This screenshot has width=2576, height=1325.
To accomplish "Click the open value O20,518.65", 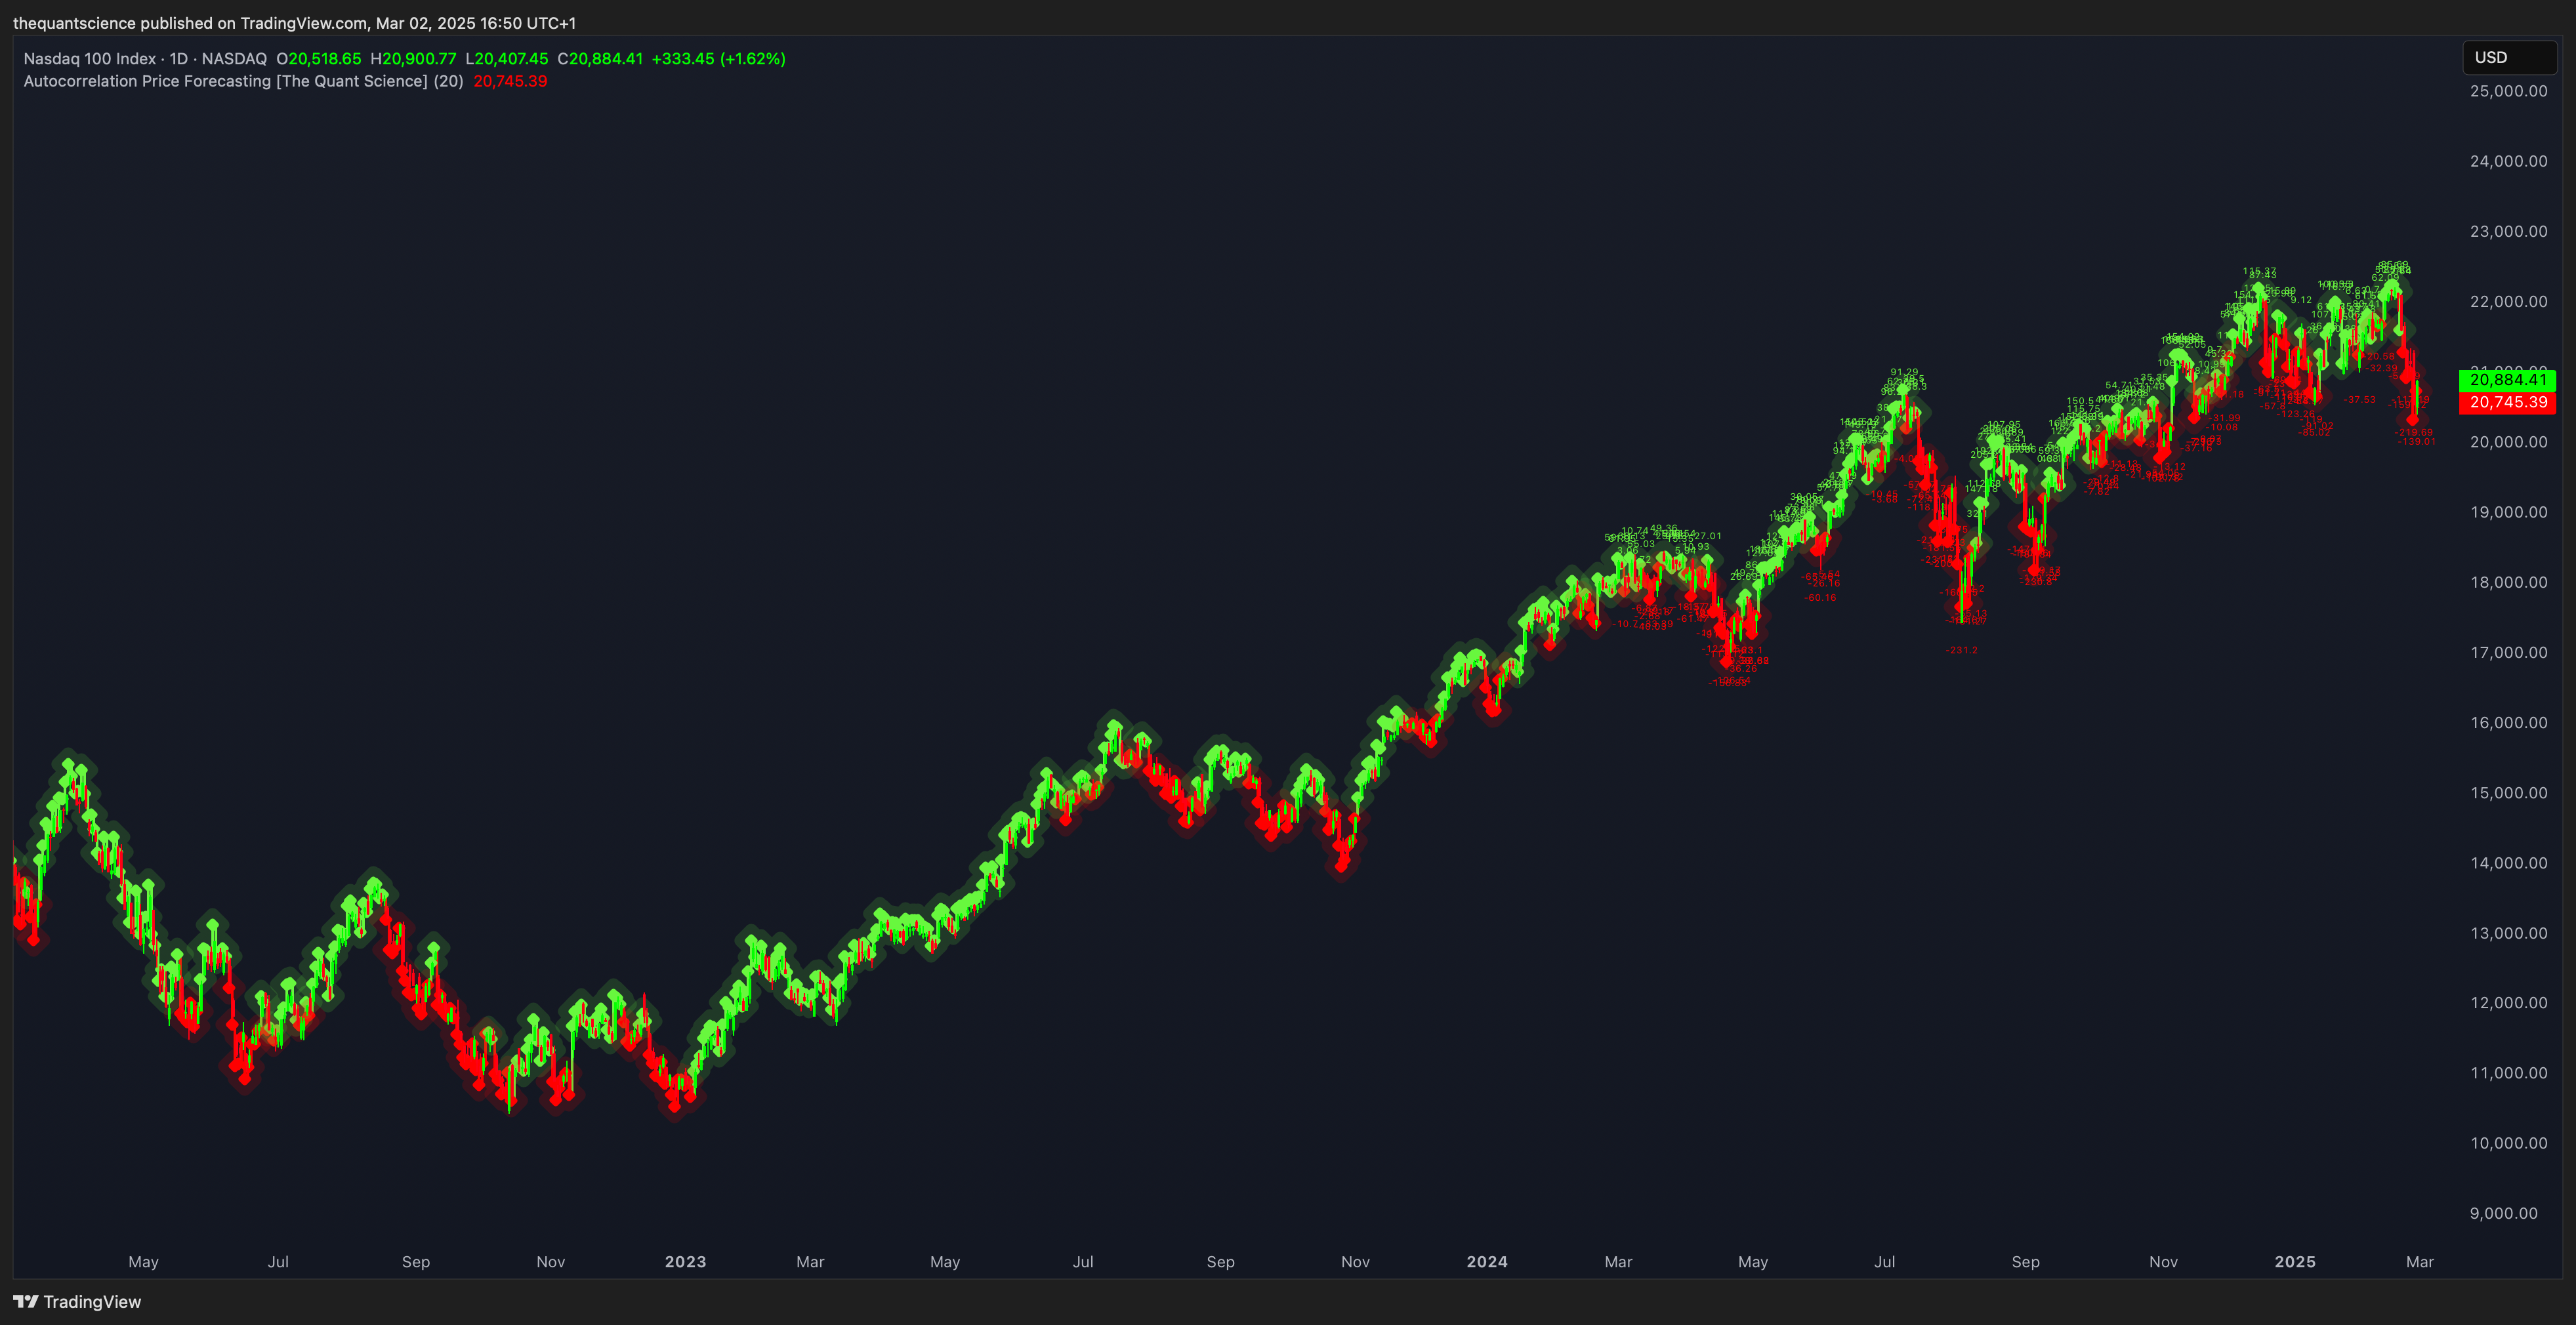I will point(319,59).
